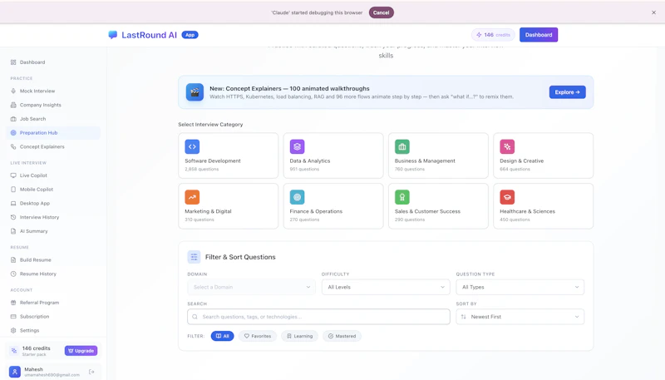Click the Finance & Operations target icon

297,197
